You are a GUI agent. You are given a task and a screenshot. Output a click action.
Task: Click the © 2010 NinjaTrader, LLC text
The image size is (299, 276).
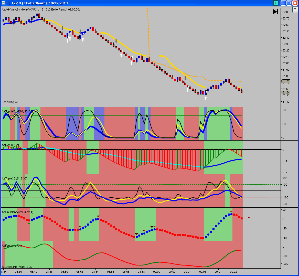pos(17,267)
